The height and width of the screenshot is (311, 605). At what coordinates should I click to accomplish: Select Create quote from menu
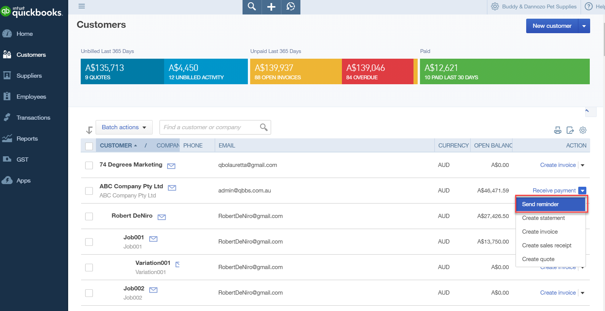[x=551, y=259]
